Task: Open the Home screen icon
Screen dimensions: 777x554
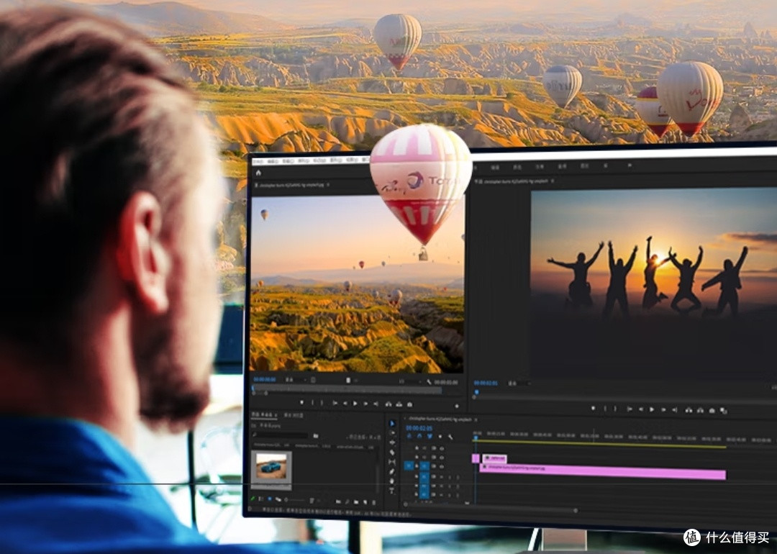Action: 258,173
